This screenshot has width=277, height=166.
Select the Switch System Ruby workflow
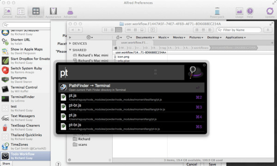[x=25, y=70]
